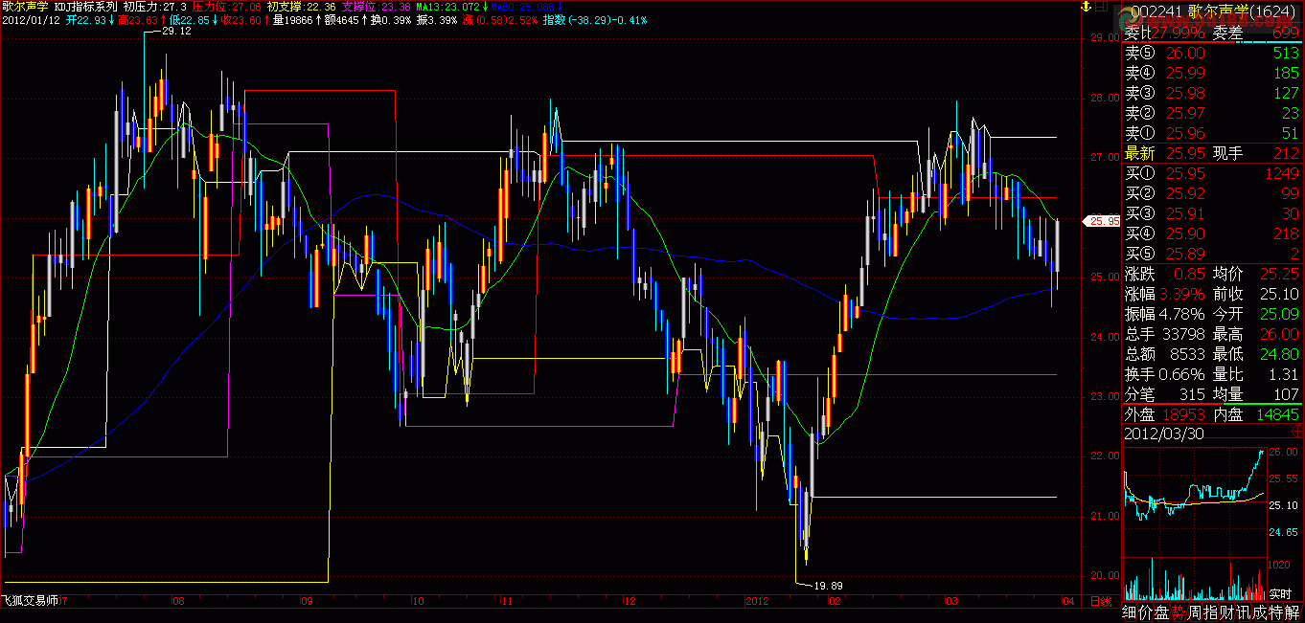Click the 日线 period label
Viewport: 1305px width, 623px height.
(1099, 601)
